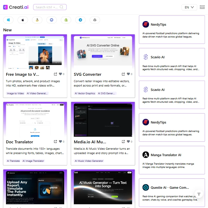Image resolution: width=208 pixels, height=208 pixels.
Task: Open external link for Media.io AI Mu...
Action: coord(123,142)
